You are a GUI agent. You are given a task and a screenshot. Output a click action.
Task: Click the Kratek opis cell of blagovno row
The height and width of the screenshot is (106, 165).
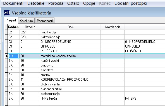pyautogui.click(x=113, y=65)
